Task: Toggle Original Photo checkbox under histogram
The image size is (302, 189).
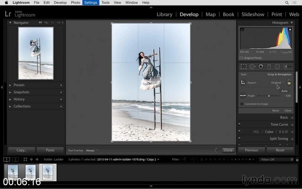Action: [x=241, y=58]
